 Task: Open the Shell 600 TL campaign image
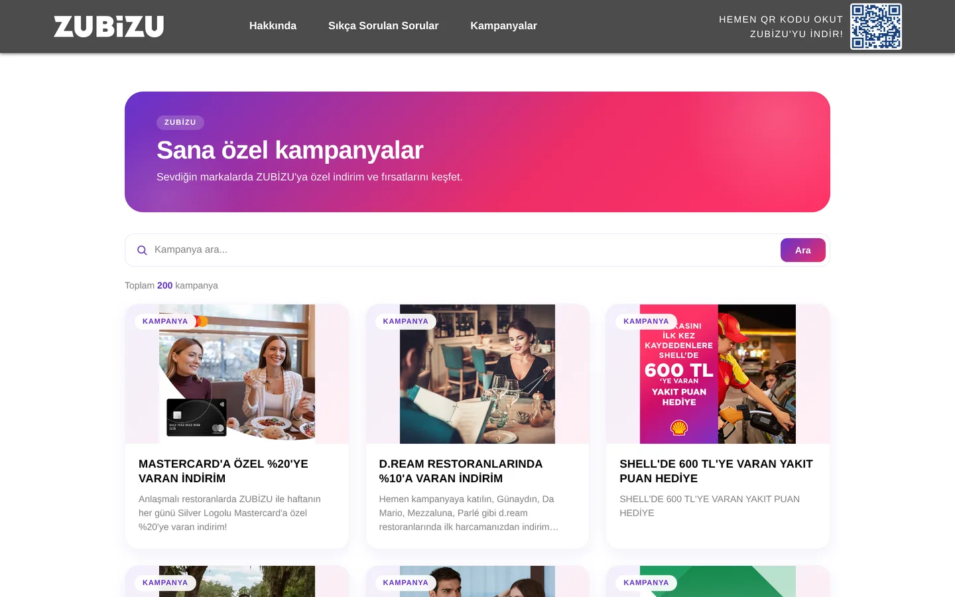718,374
